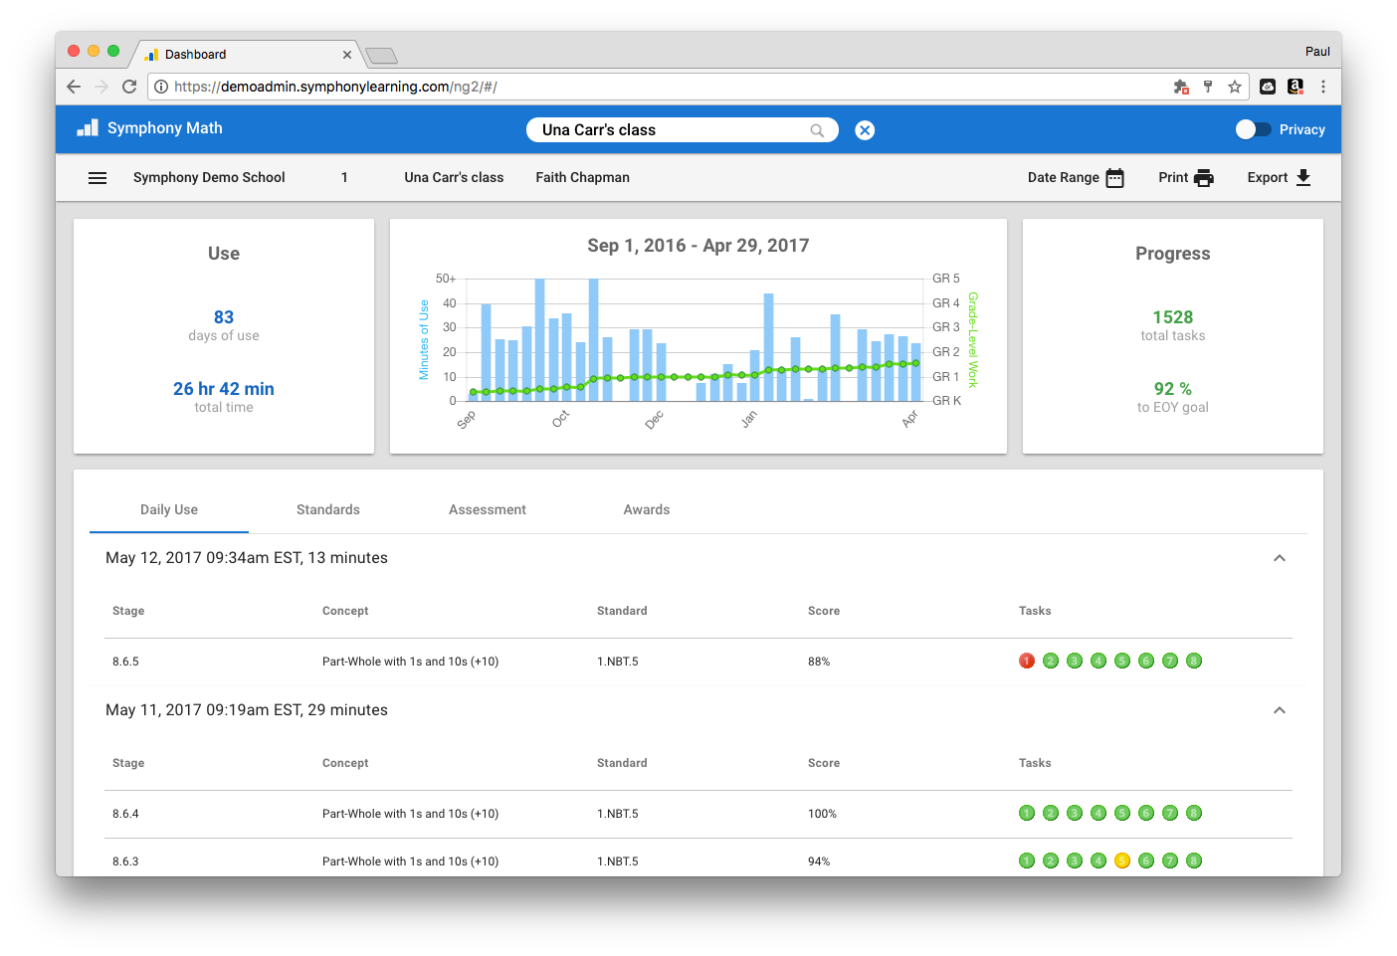The height and width of the screenshot is (956, 1397).
Task: Click the Symphony Demo School breadcrumb
Action: point(209,177)
